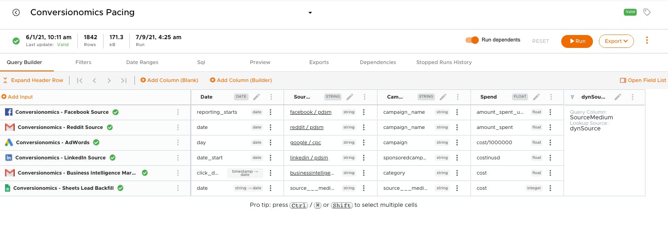Open cell menu for cost/1000000
The image size is (668, 234).
click(x=551, y=142)
